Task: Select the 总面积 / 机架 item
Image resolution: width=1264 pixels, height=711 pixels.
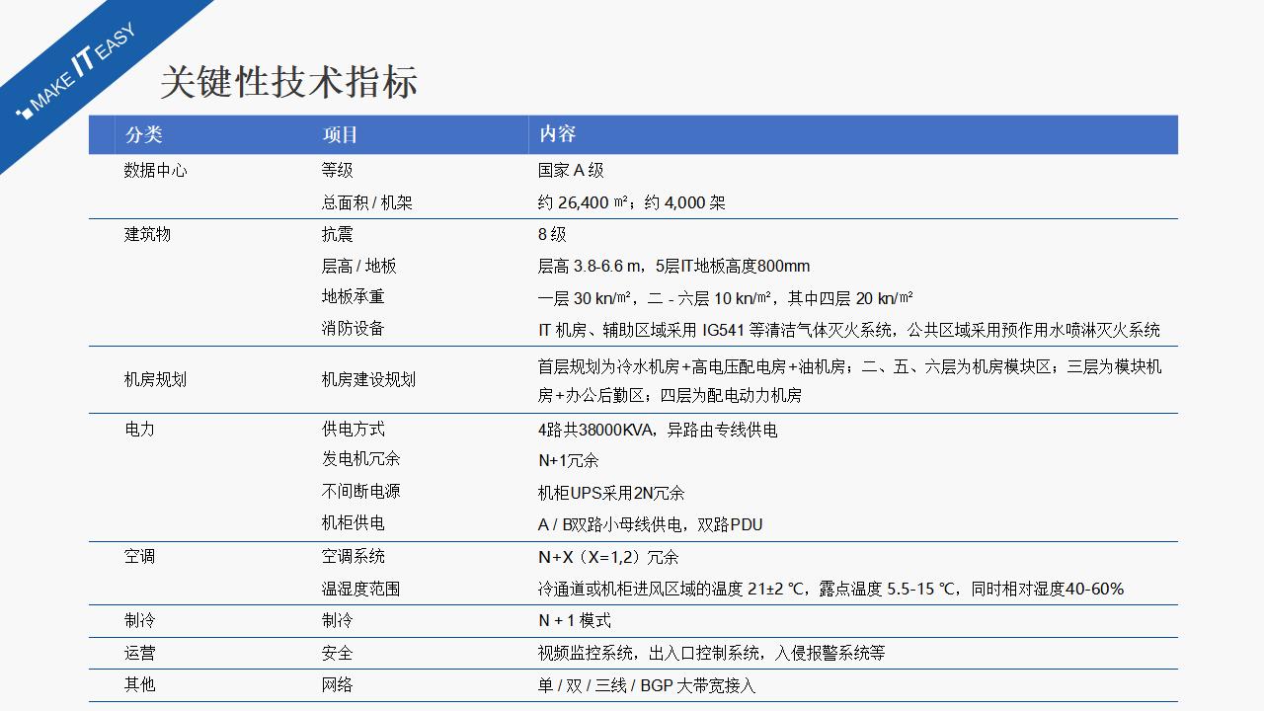Action: pyautogui.click(x=366, y=202)
